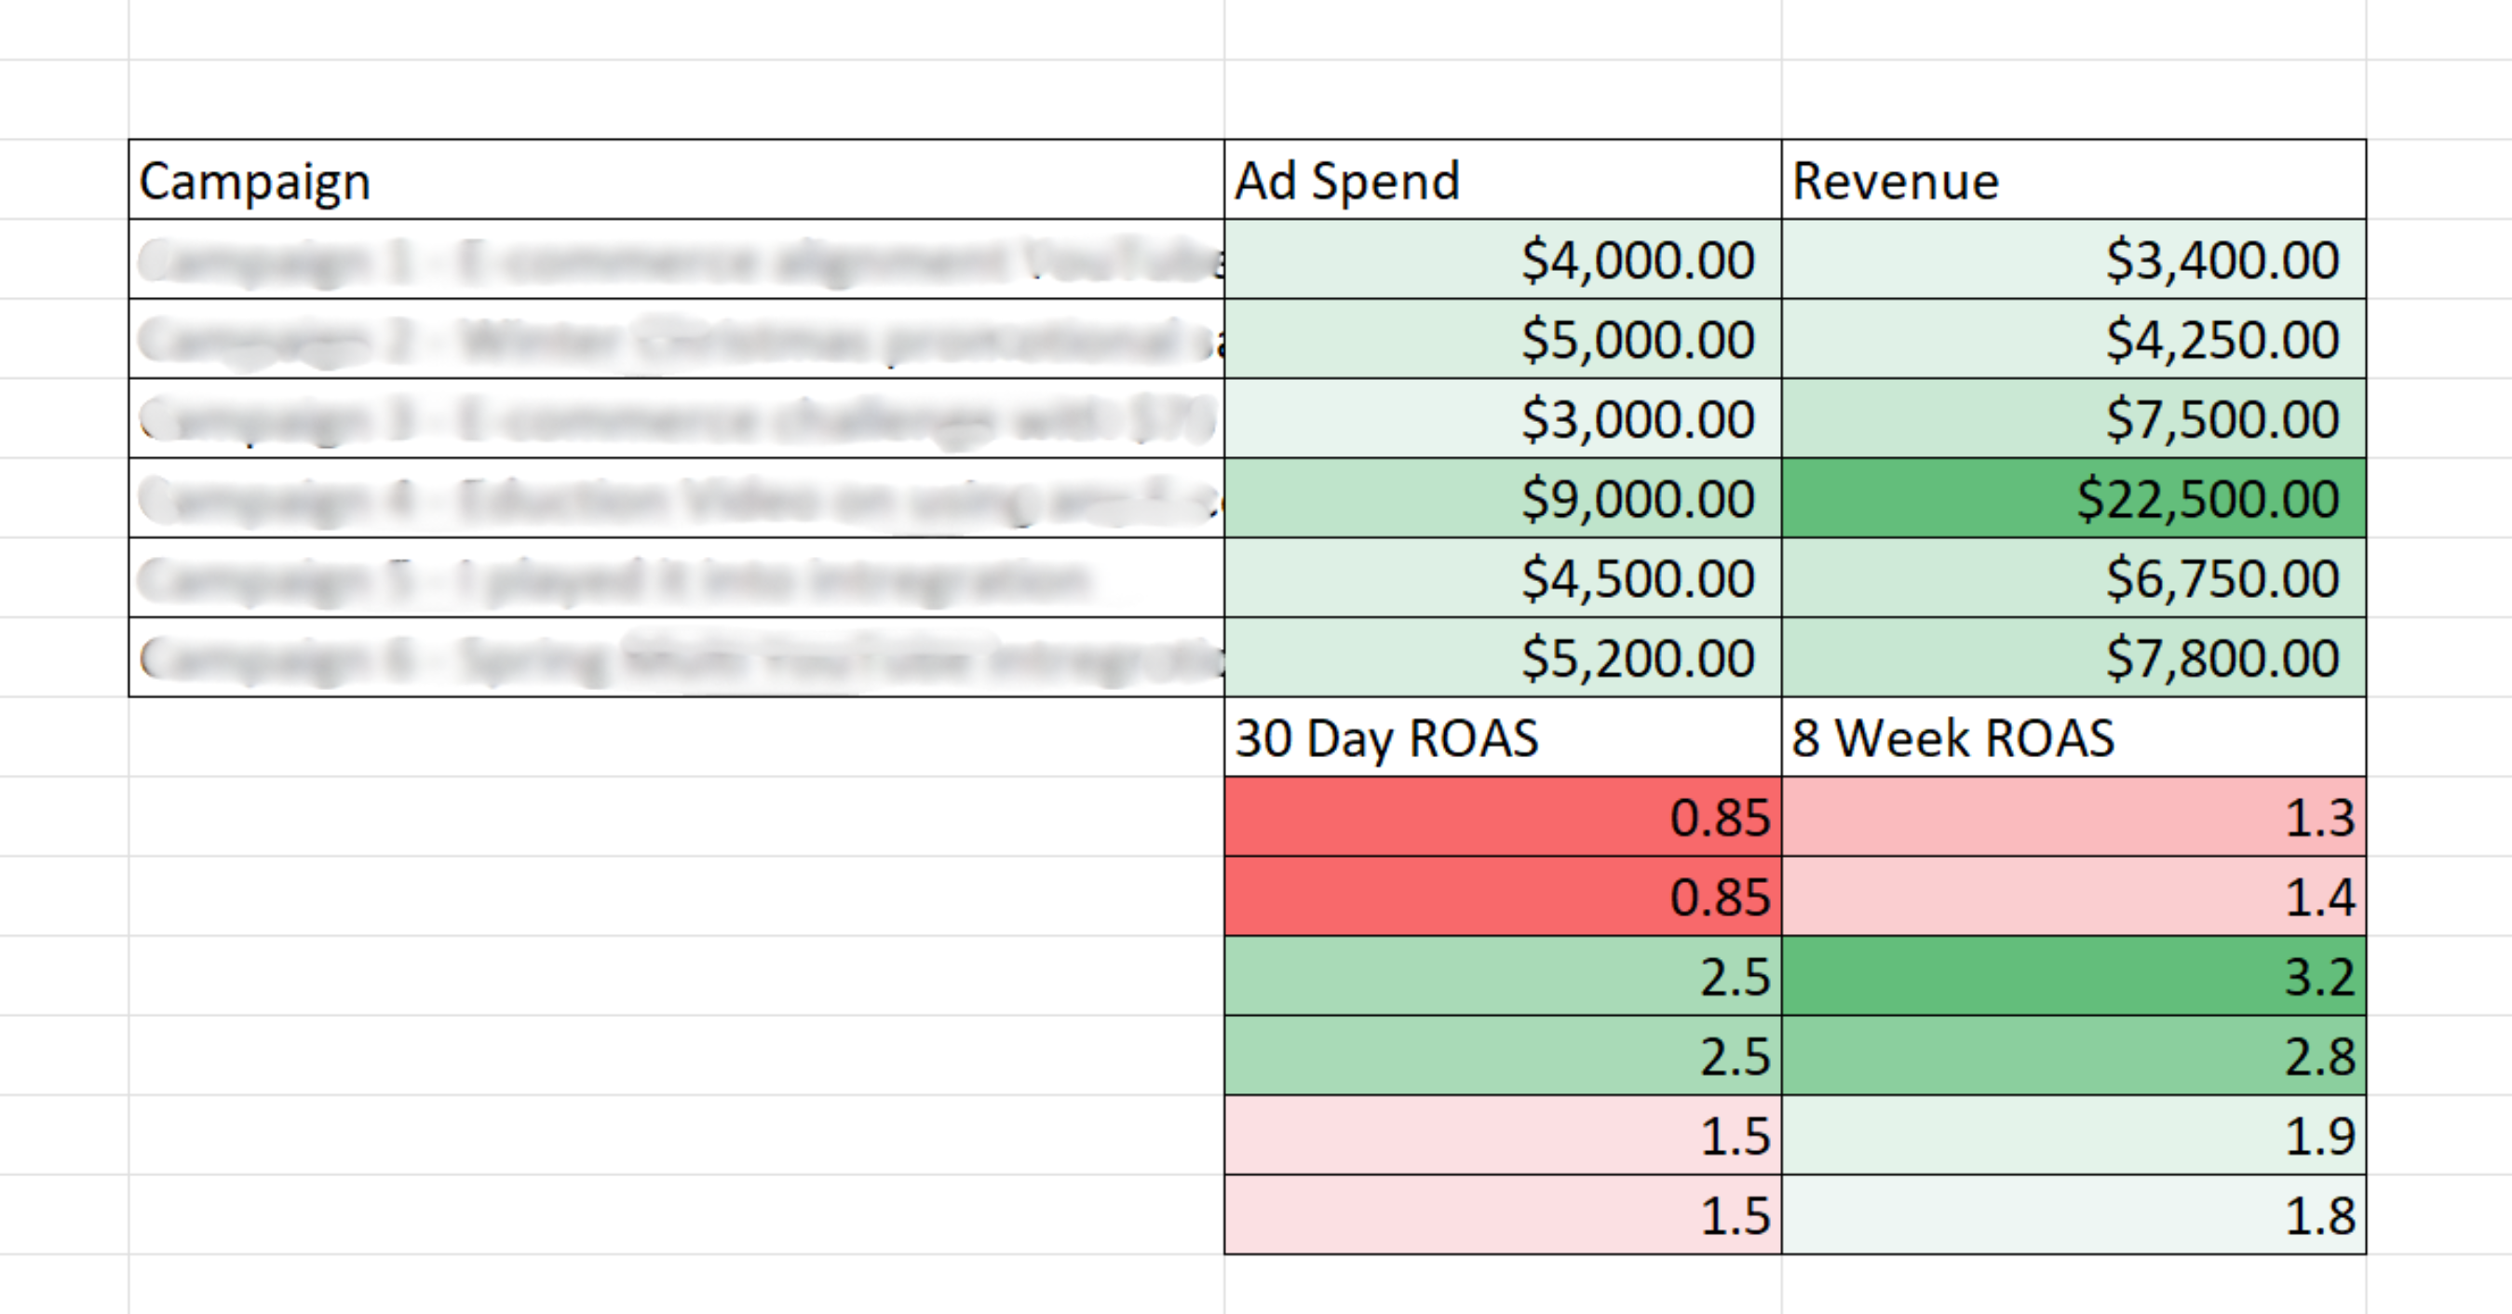The image size is (2512, 1314).
Task: Click the $3,000.00 ad spend cell
Action: (1502, 419)
